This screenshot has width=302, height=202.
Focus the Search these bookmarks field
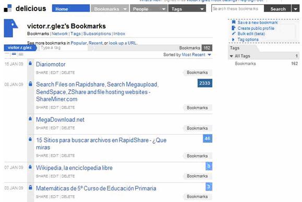[237, 9]
